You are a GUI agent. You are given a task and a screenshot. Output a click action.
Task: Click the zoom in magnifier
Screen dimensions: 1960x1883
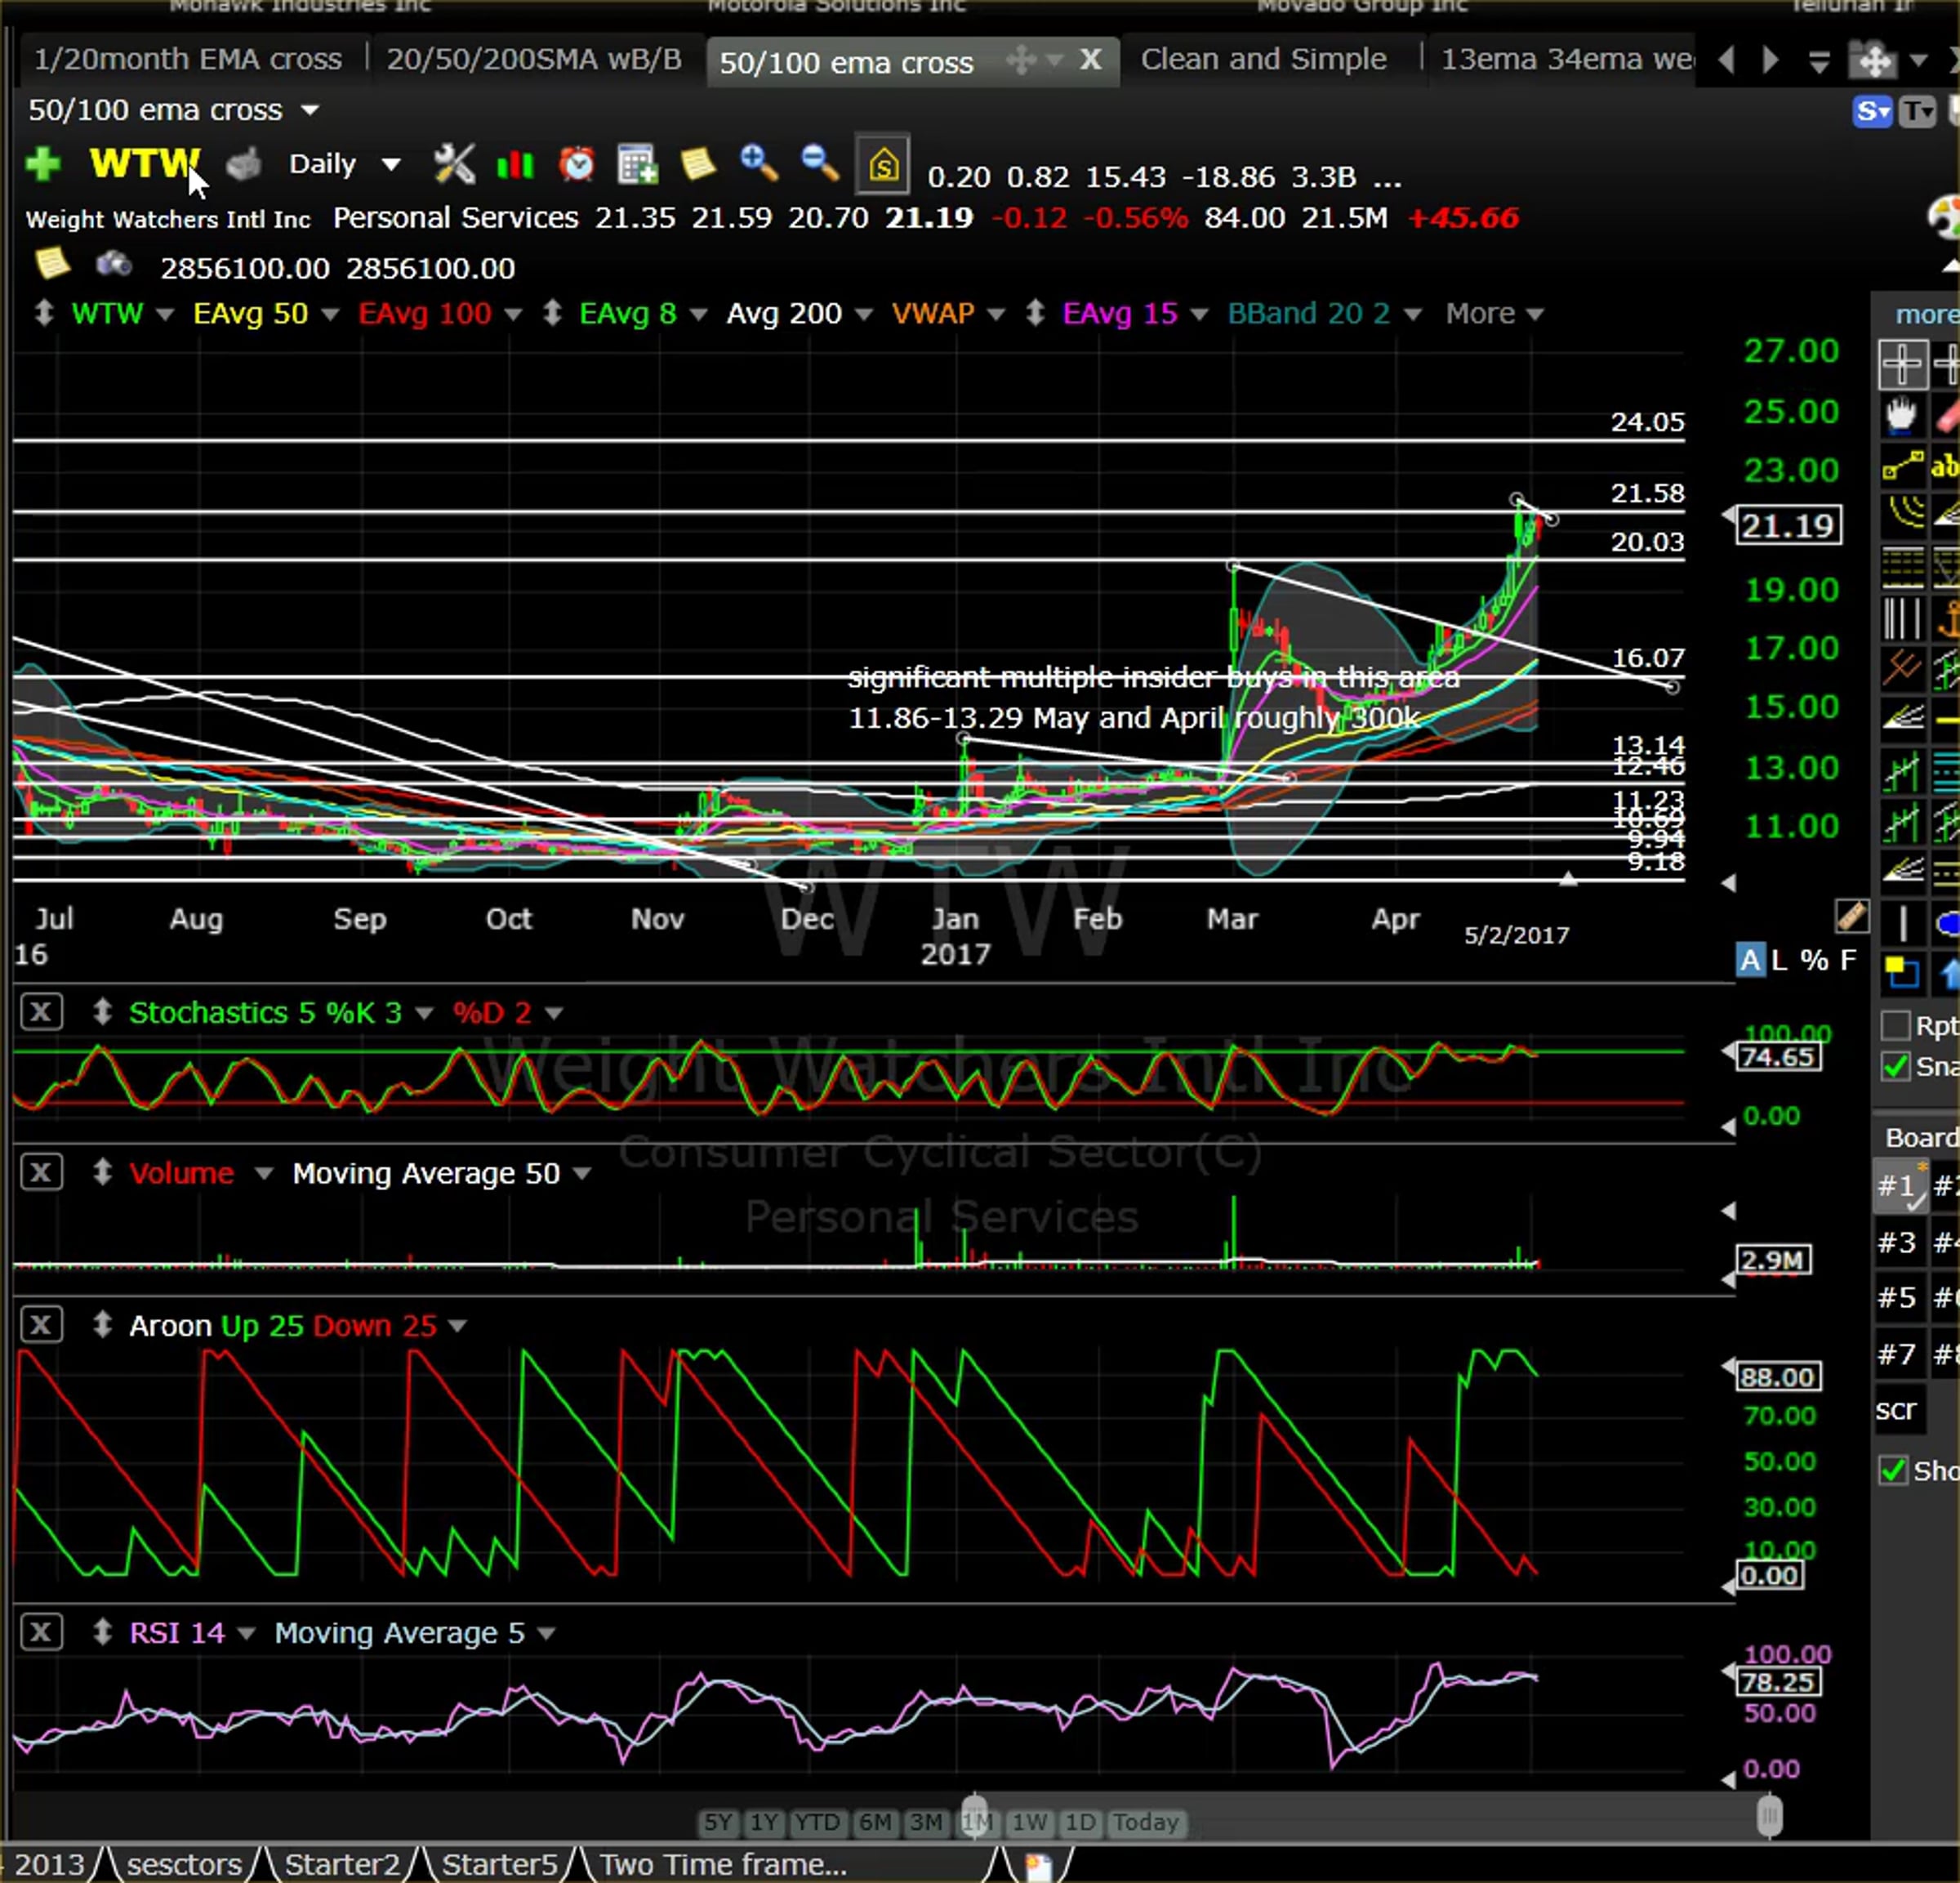[759, 162]
